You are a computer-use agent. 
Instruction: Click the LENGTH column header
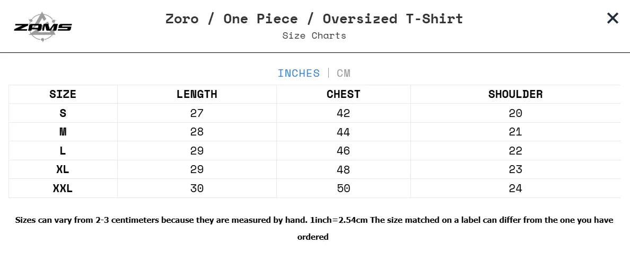tap(197, 94)
